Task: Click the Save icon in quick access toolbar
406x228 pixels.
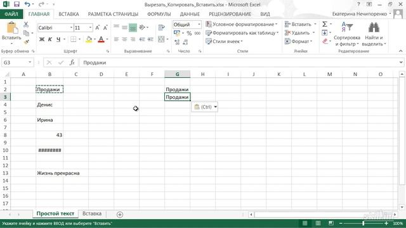Action: [16, 4]
